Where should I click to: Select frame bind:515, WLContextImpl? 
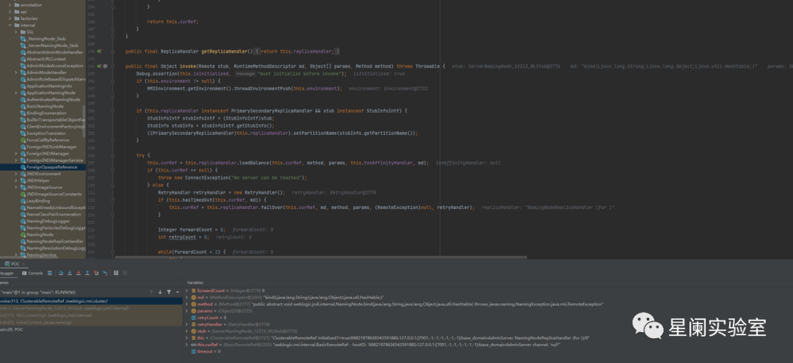(x=91, y=315)
